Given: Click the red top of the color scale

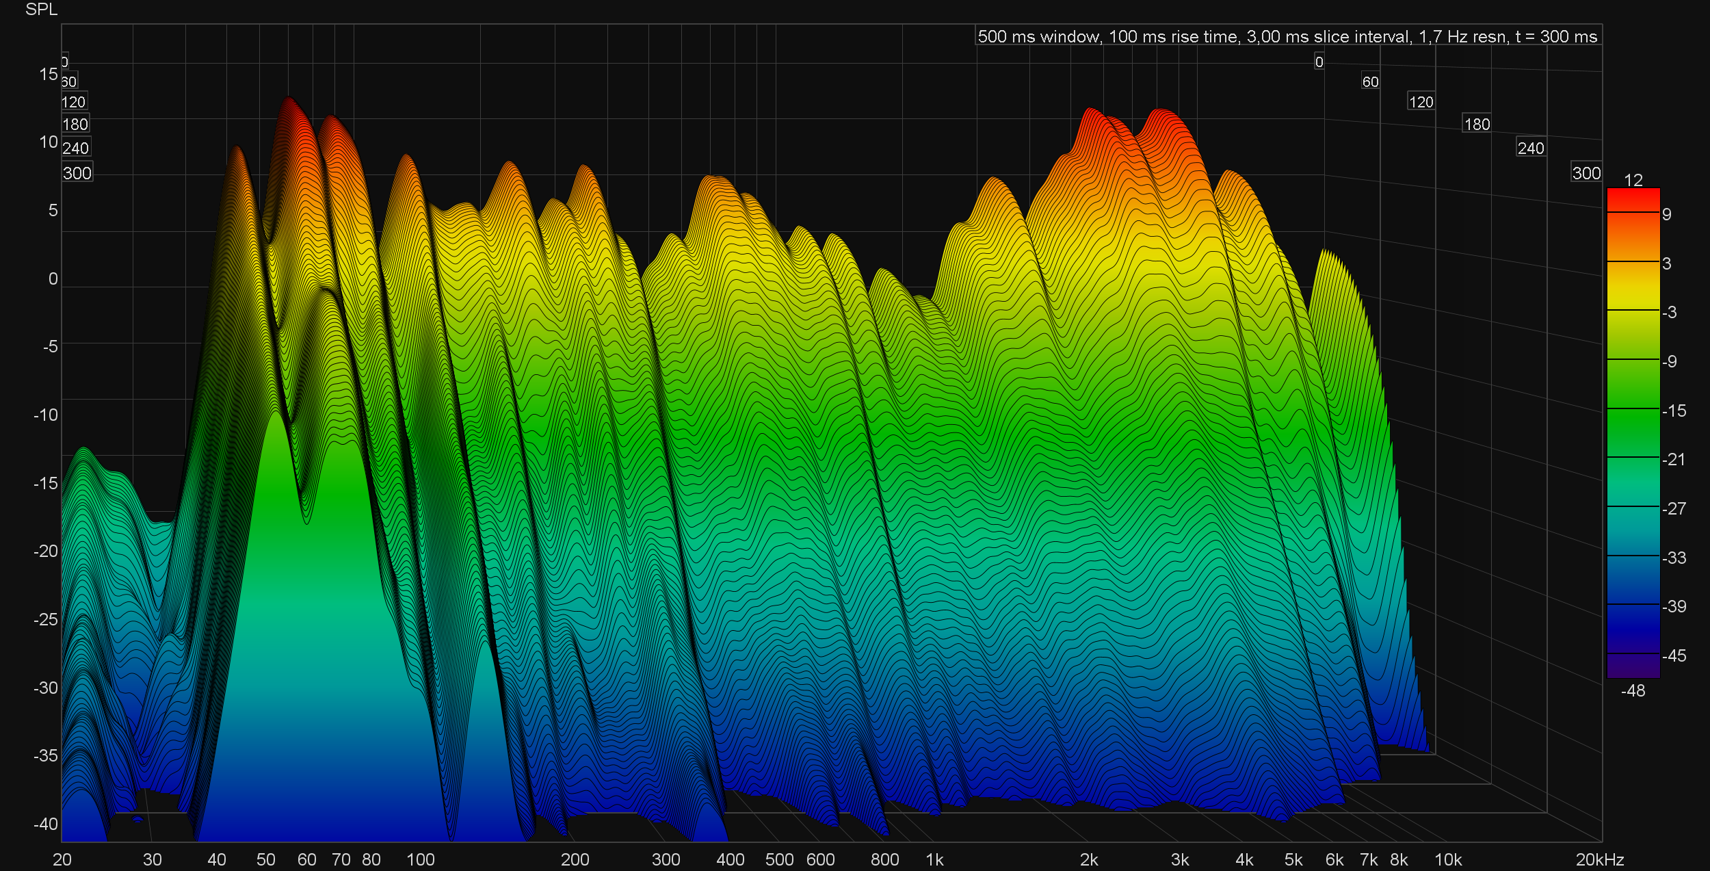Looking at the screenshot, I should point(1633,198).
